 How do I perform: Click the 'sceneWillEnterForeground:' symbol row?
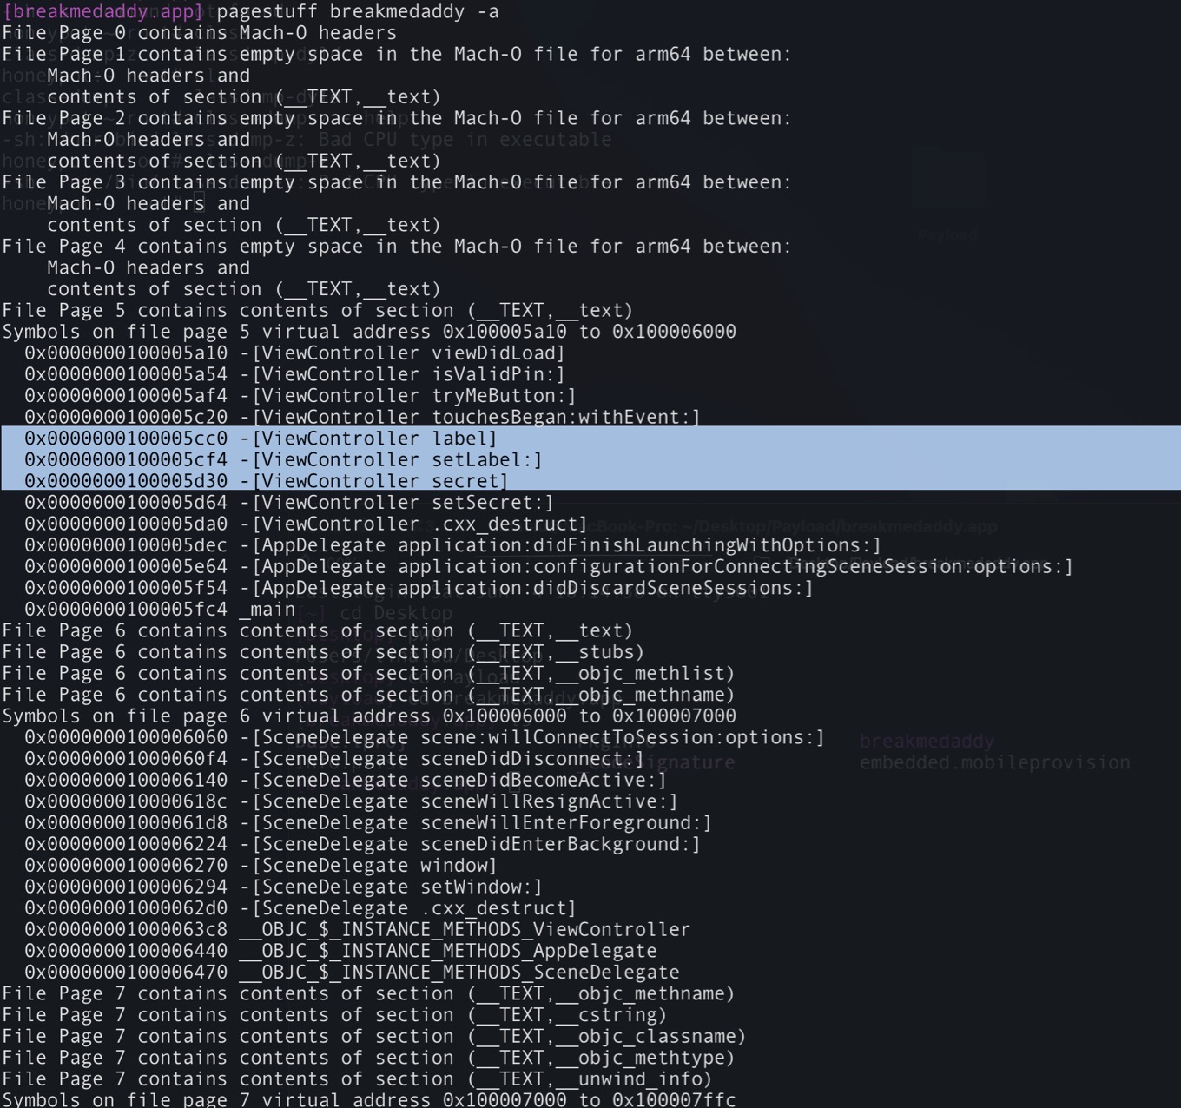pyautogui.click(x=368, y=823)
